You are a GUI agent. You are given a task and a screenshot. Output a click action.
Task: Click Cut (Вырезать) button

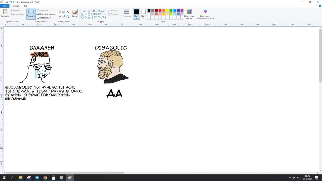pyautogui.click(x=16, y=10)
